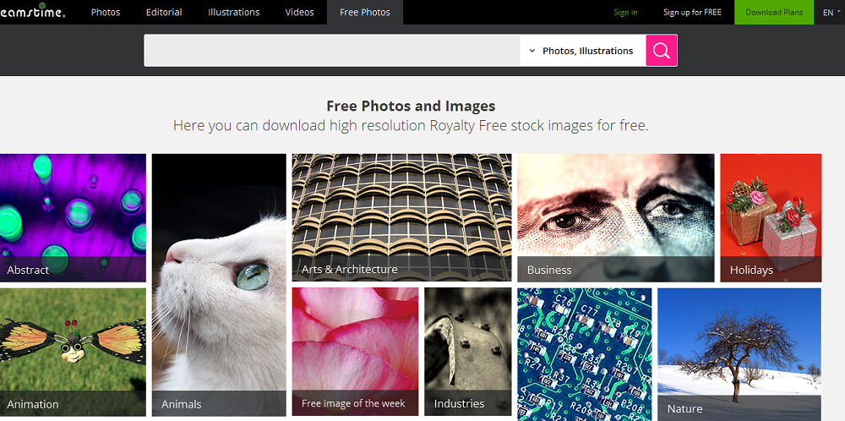Image resolution: width=845 pixels, height=421 pixels.
Task: Open the Photos menu tab
Action: (106, 13)
